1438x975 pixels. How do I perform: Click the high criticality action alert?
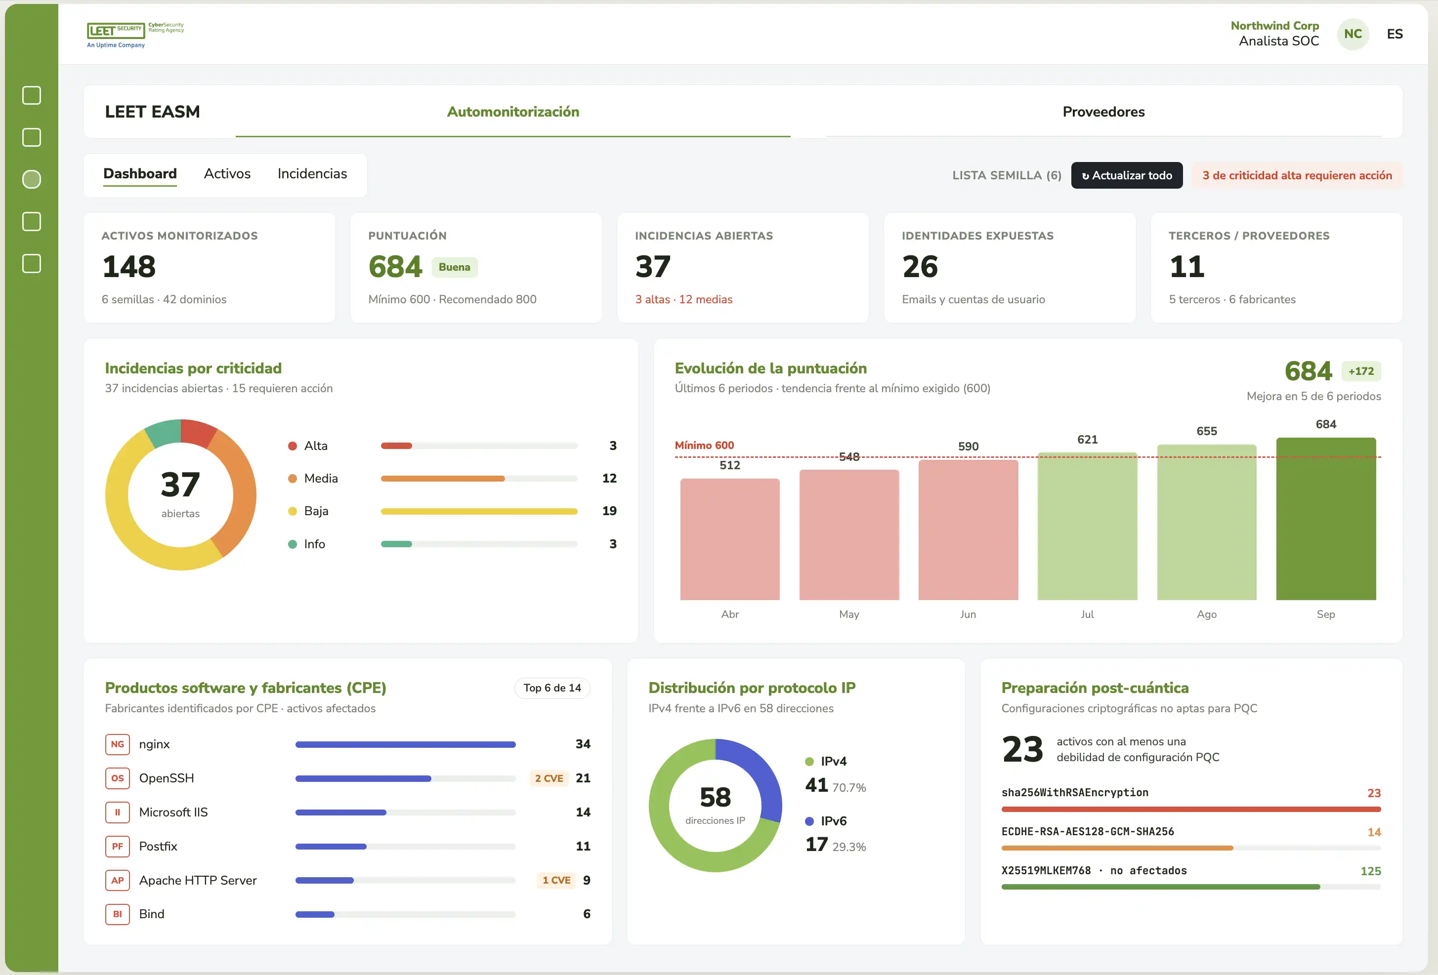click(1297, 176)
